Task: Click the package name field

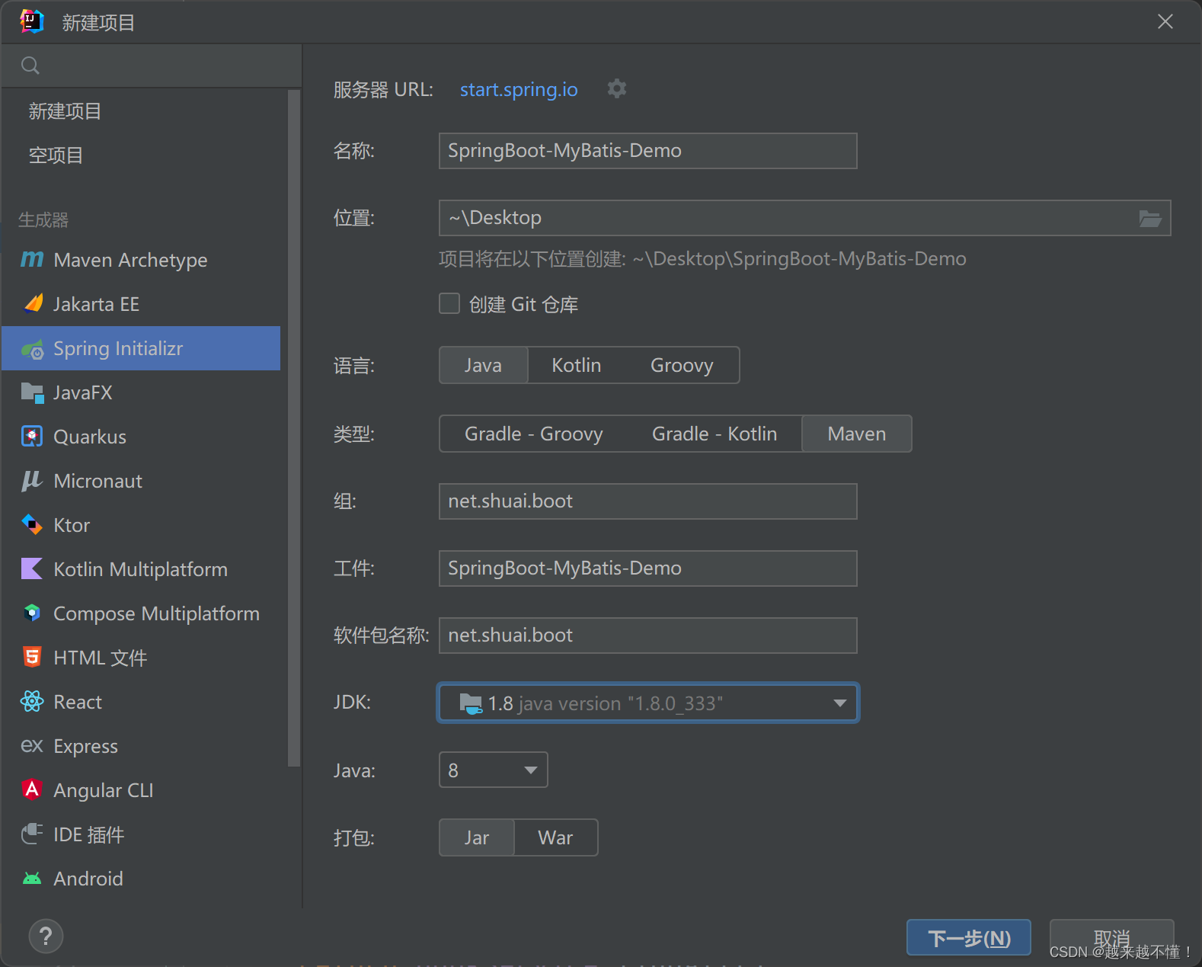Action: pos(648,636)
